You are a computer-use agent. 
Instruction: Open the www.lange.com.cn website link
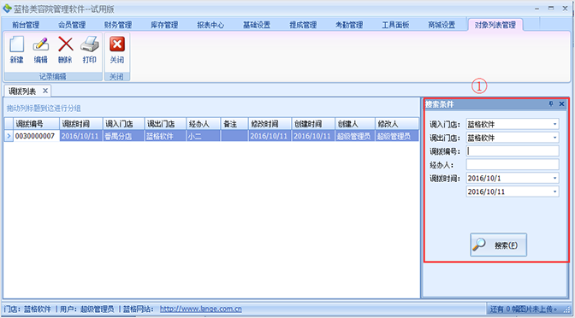click(200, 309)
